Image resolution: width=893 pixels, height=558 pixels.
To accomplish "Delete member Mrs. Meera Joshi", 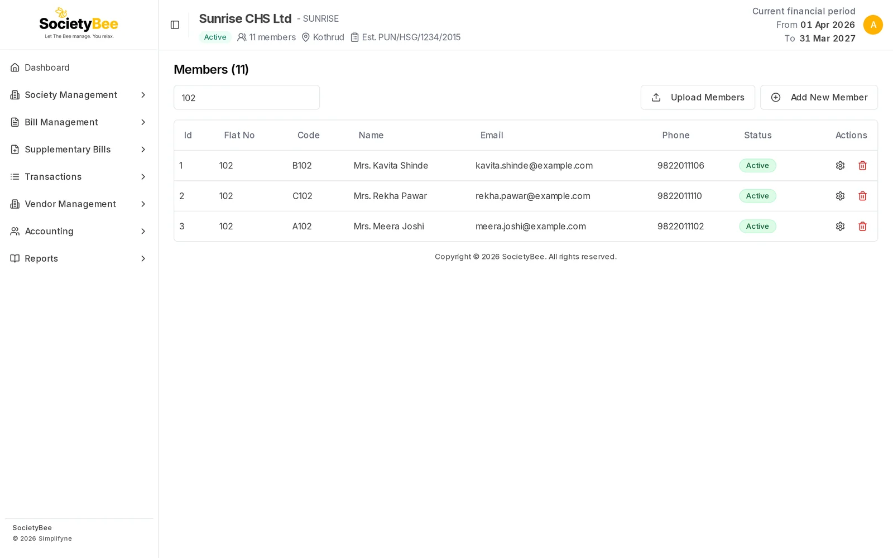I will click(862, 226).
